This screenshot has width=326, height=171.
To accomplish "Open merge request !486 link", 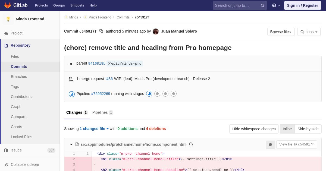I will [x=109, y=79].
